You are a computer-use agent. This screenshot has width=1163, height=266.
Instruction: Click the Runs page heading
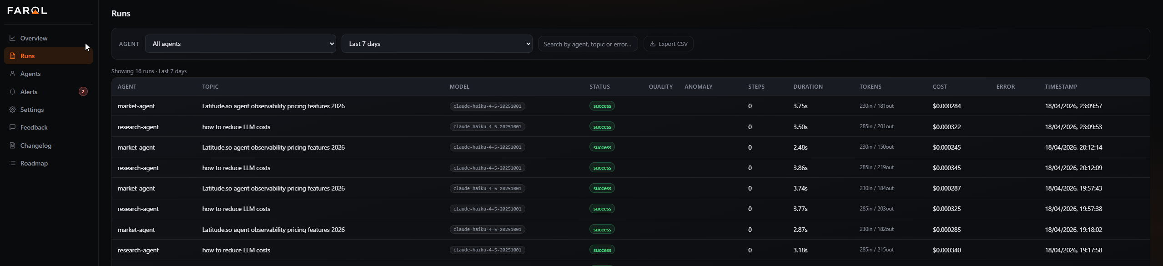point(121,14)
